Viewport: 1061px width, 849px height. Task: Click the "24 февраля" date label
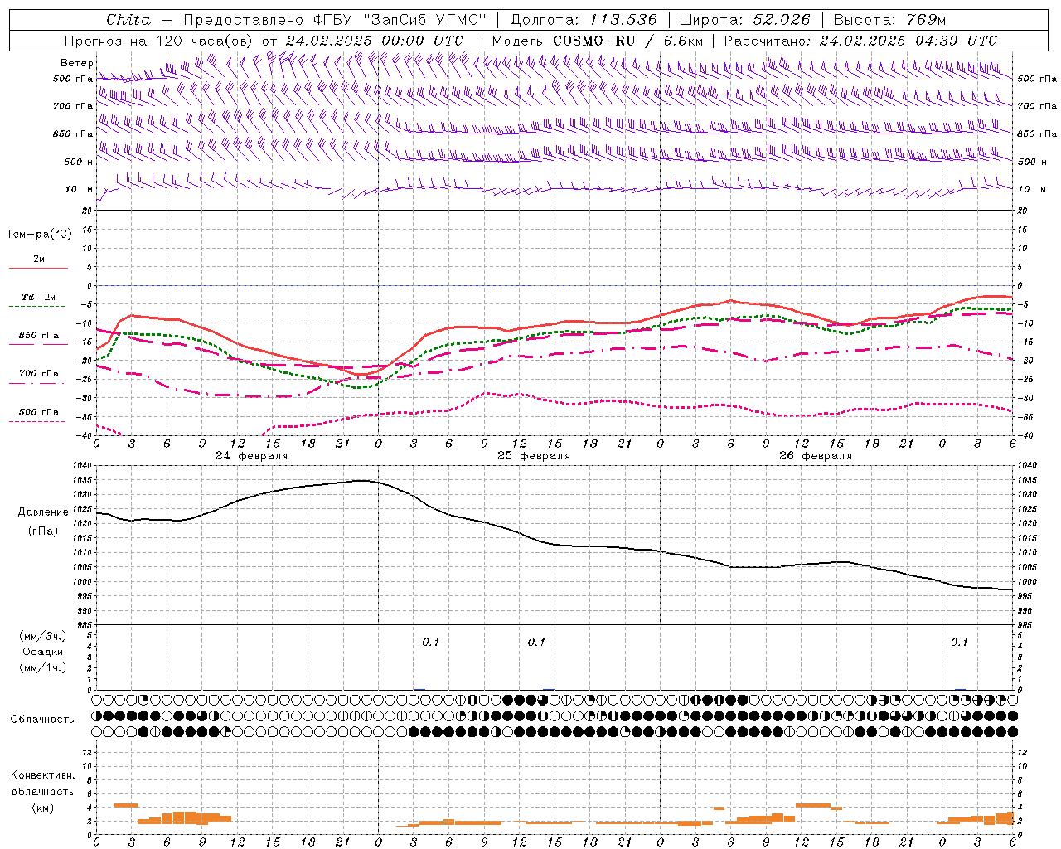252,456
